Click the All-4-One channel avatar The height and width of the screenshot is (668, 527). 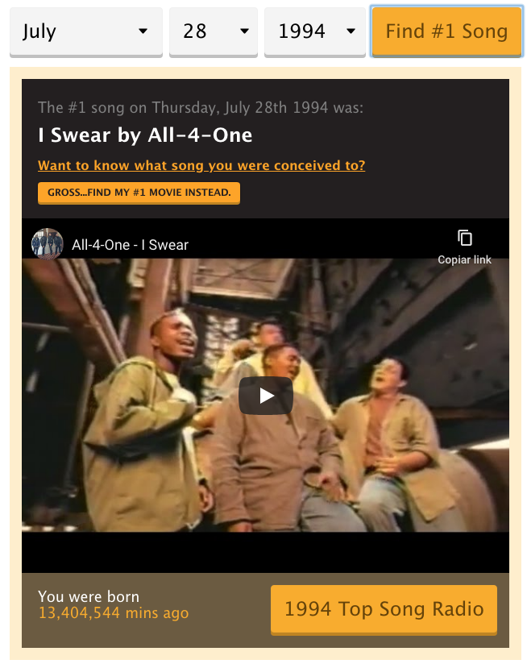click(48, 244)
